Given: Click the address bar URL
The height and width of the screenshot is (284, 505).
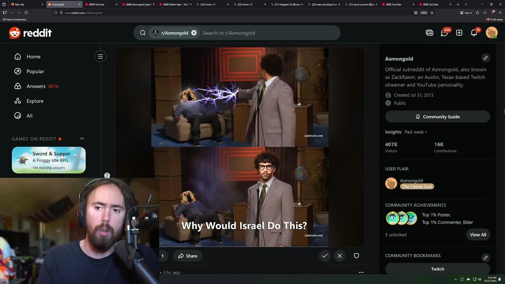Looking at the screenshot, I should [83, 13].
